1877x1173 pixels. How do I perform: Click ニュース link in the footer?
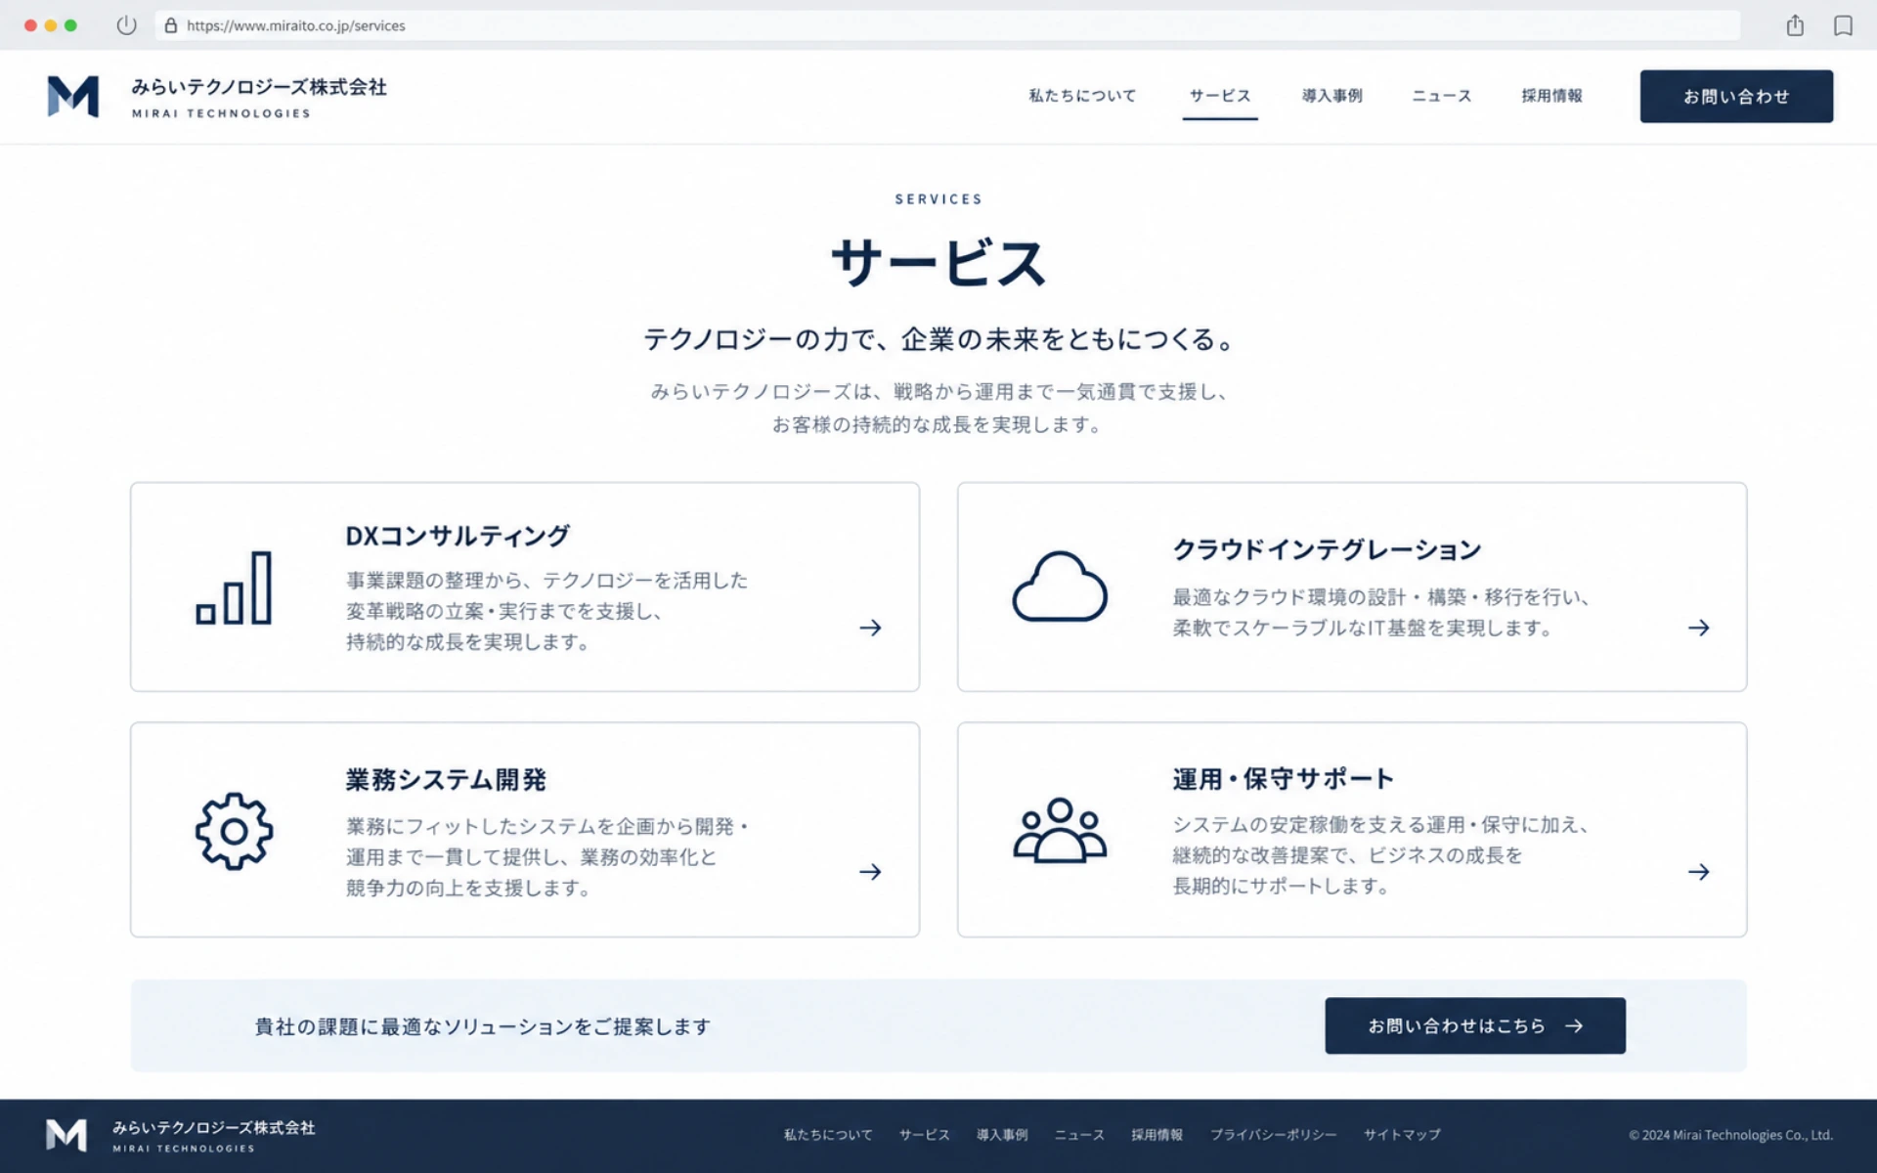click(x=1079, y=1135)
